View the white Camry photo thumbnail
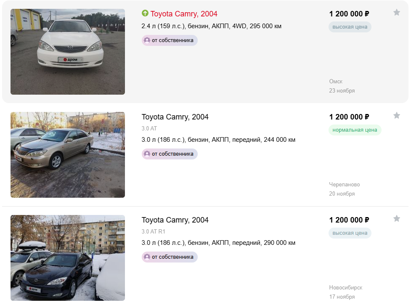The width and height of the screenshot is (411, 305). pyautogui.click(x=68, y=52)
